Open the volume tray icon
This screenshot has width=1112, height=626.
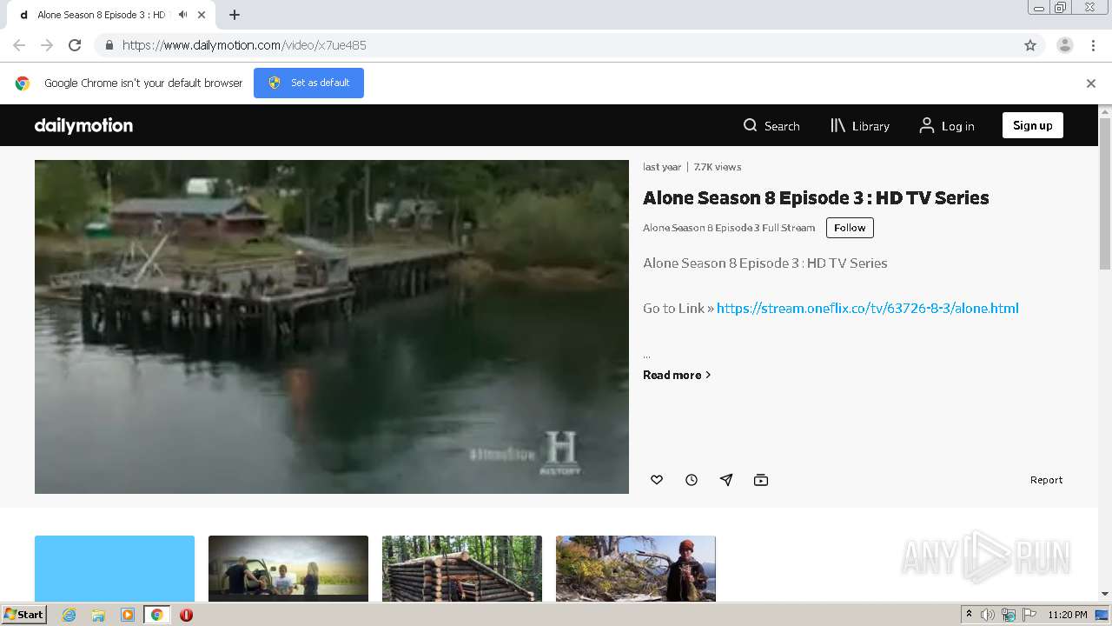point(988,615)
